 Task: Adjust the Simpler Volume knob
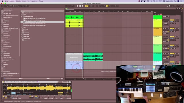coord(66,98)
